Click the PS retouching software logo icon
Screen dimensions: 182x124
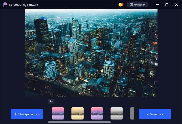pos(5,4)
